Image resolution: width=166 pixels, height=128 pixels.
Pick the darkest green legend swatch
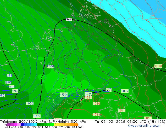[39, 125]
